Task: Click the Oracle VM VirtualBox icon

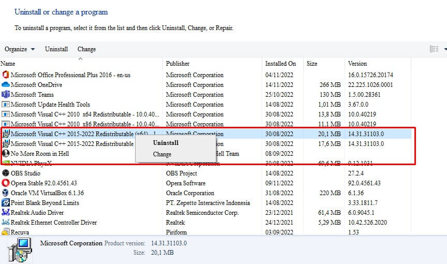Action: [6, 193]
